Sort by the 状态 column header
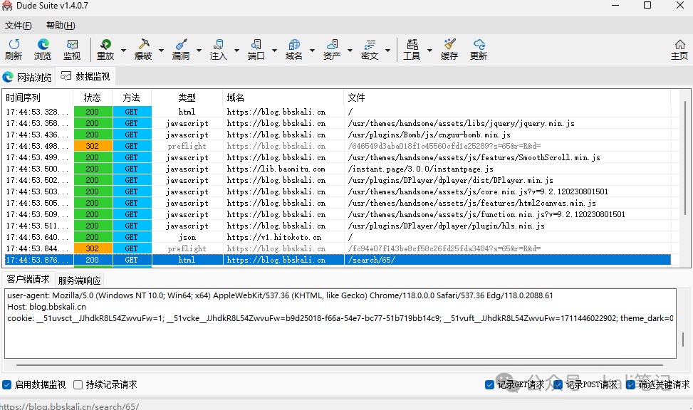Viewport: 693px width, 410px height. (93, 98)
